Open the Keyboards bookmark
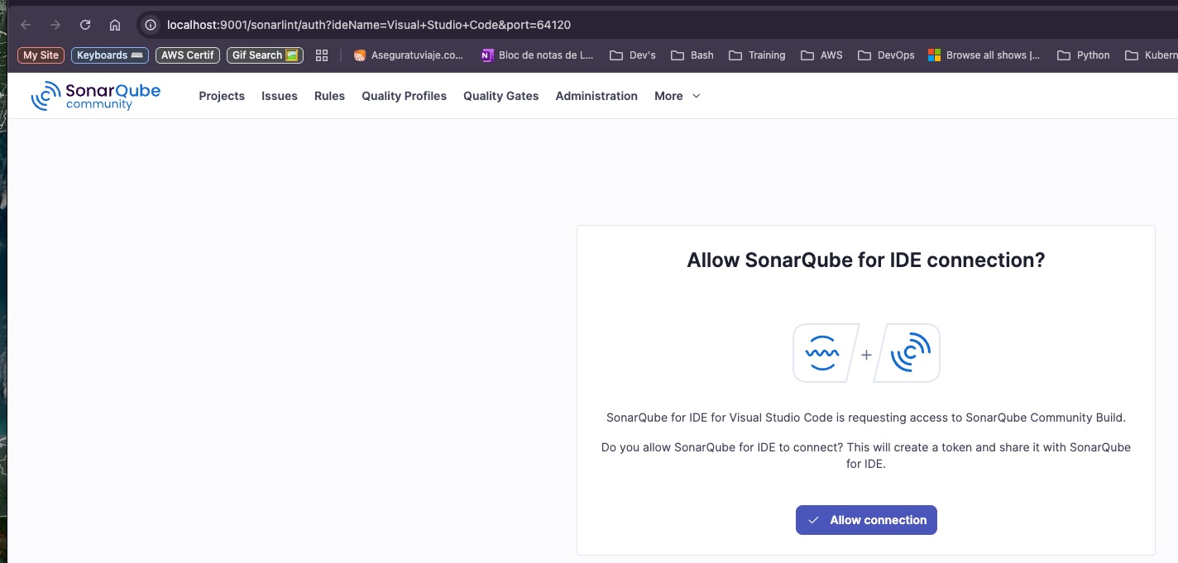 pyautogui.click(x=110, y=55)
